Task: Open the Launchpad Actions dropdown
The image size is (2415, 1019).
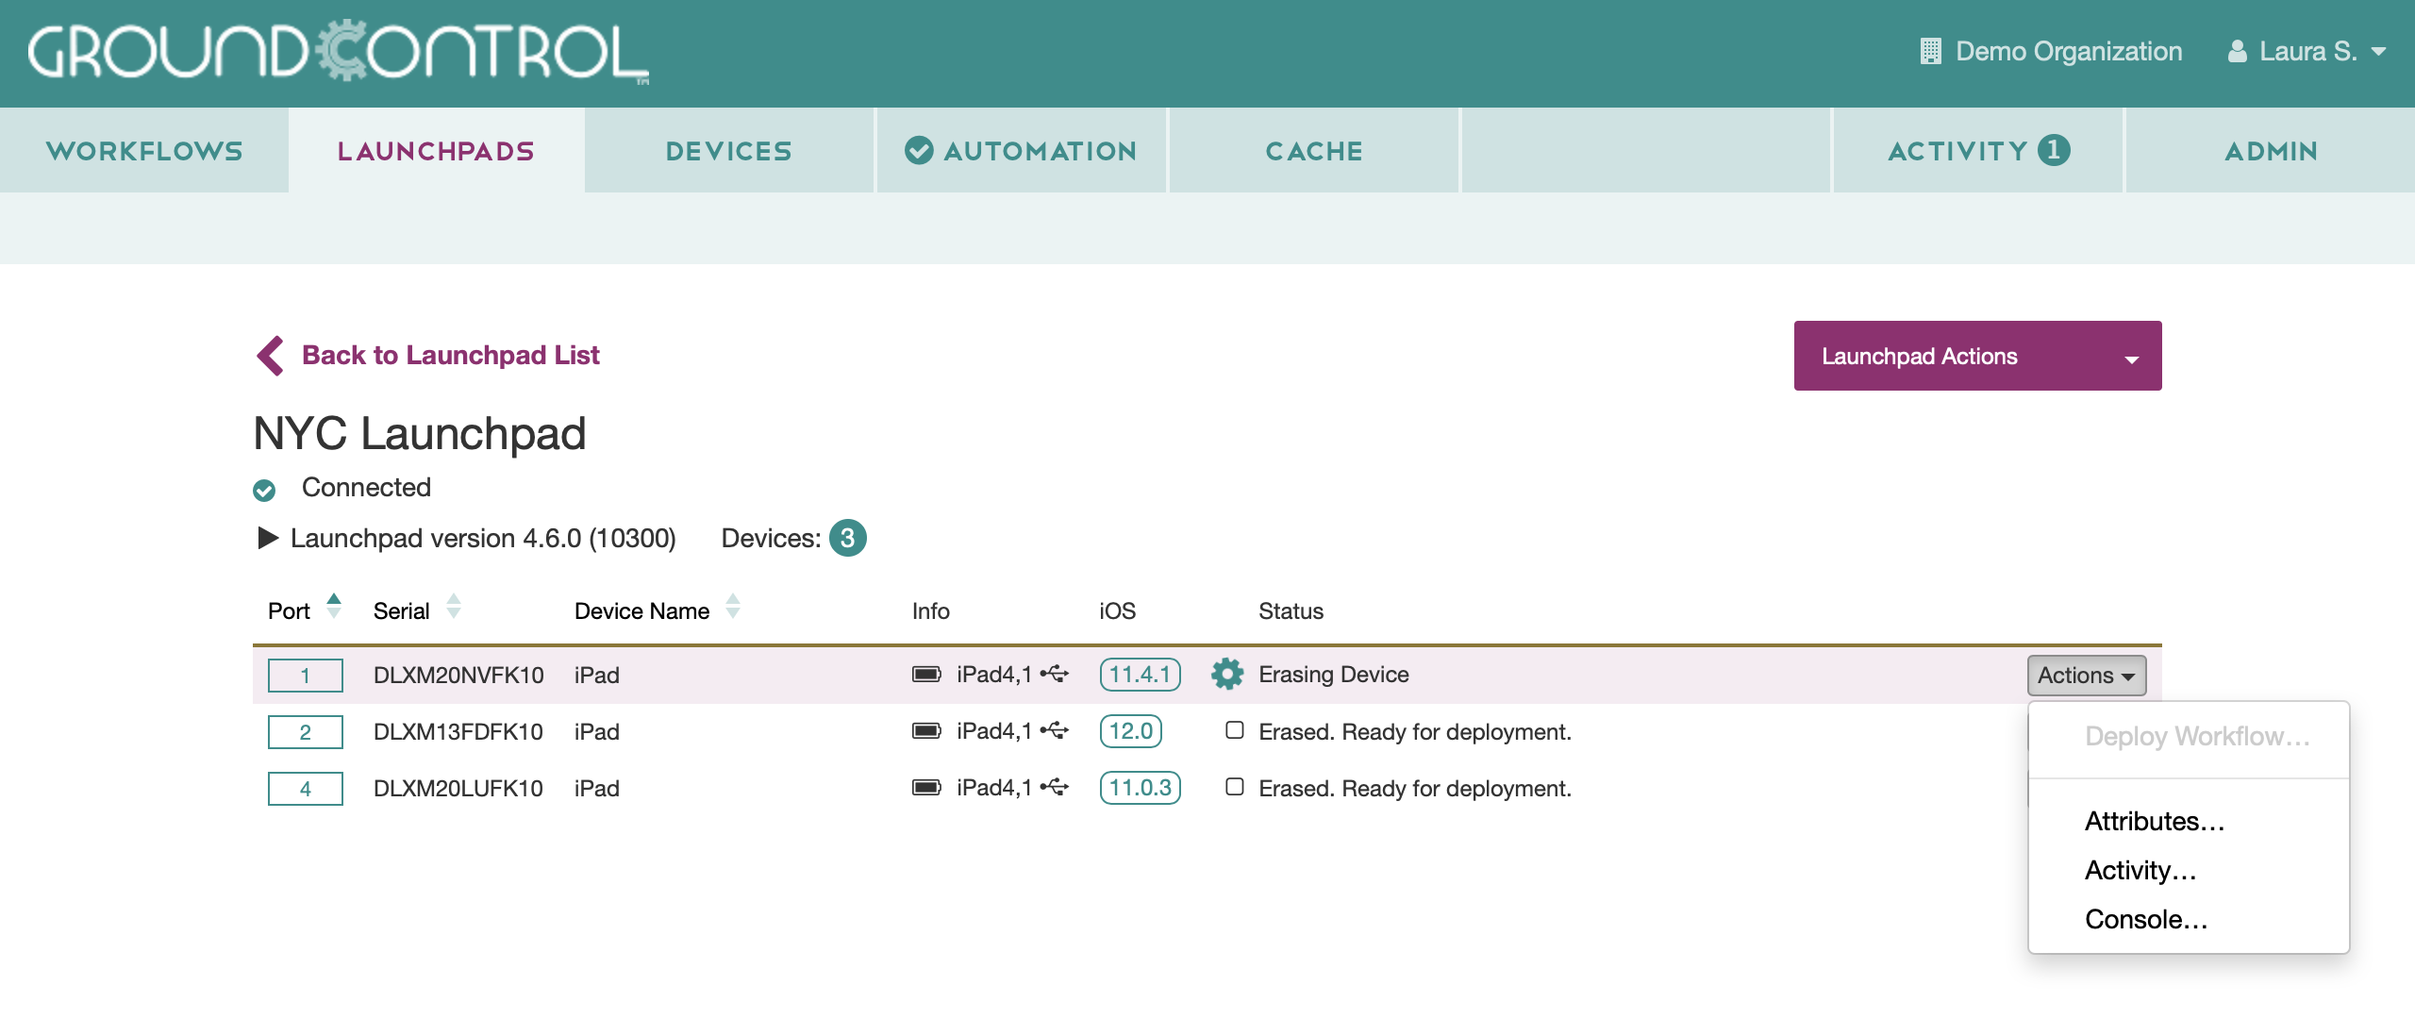Action: pos(1977,356)
